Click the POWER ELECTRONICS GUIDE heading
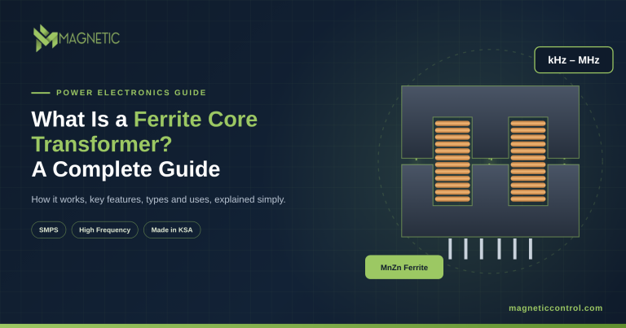The height and width of the screenshot is (328, 626). pos(131,93)
